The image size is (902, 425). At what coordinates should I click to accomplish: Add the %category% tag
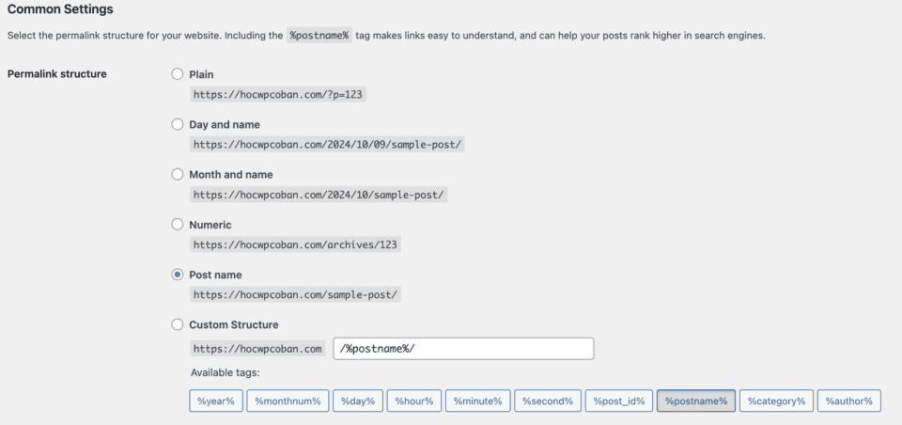(x=776, y=401)
